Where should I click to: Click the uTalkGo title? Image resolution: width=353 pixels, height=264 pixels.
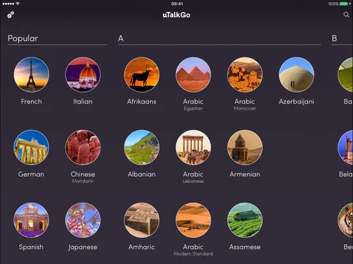click(176, 15)
